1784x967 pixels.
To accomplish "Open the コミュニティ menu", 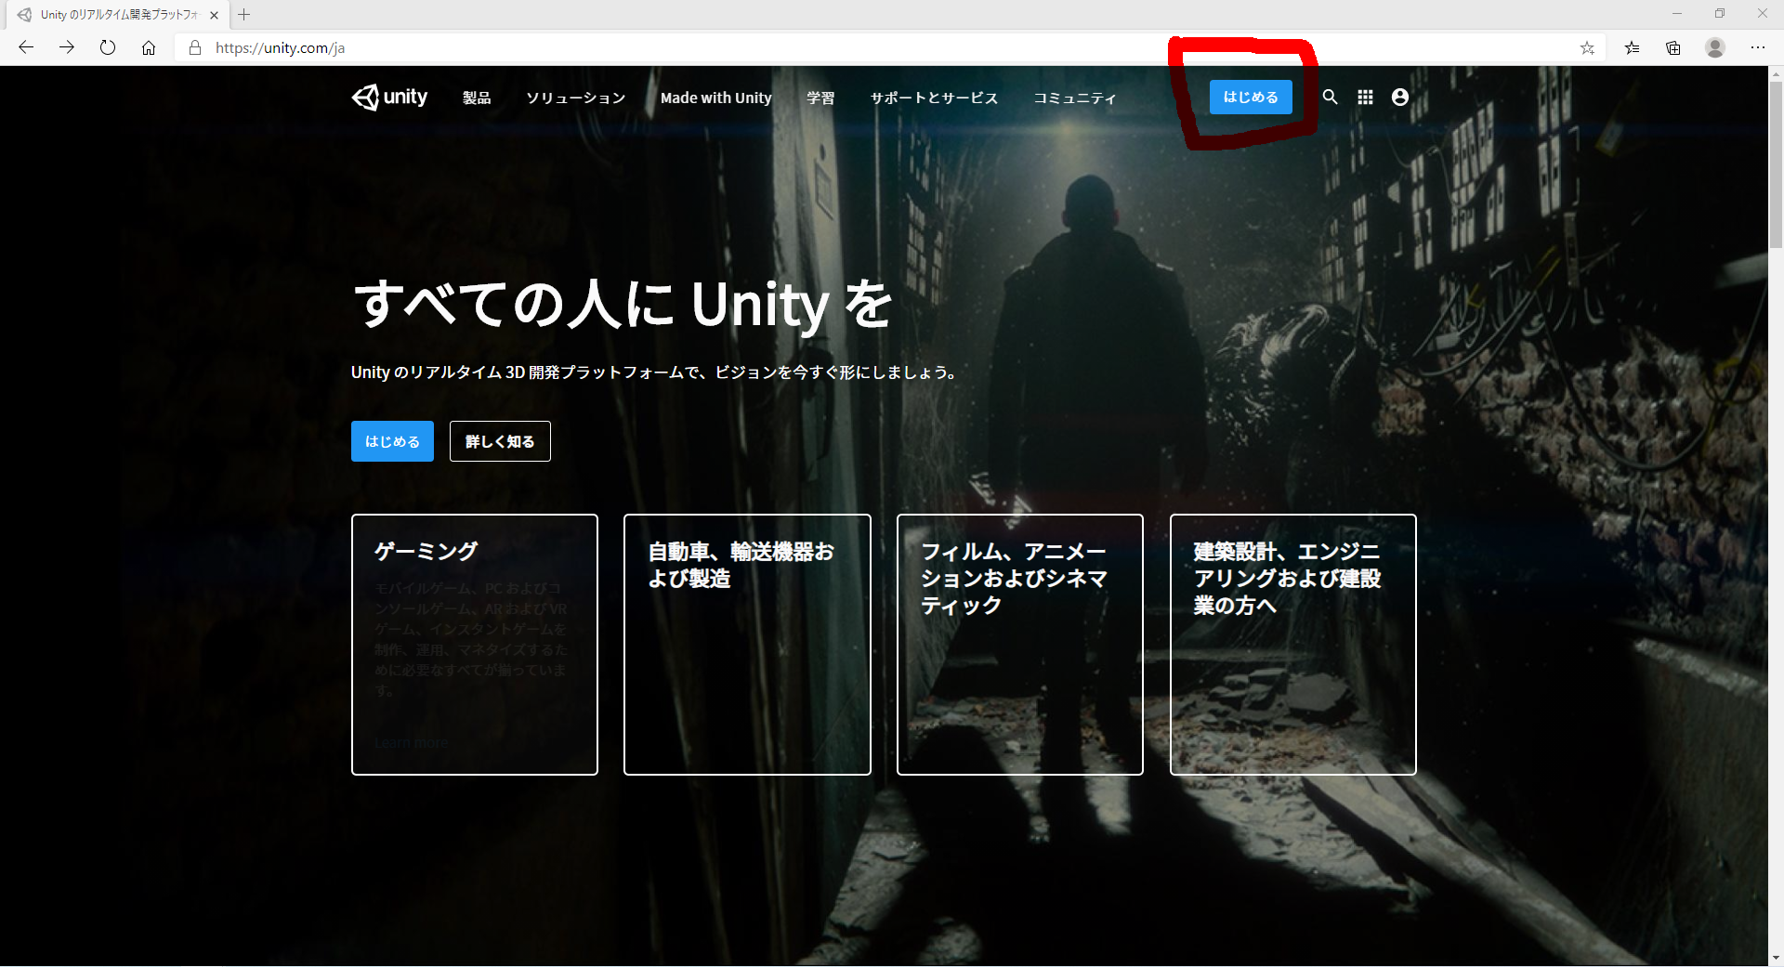I will pos(1075,98).
